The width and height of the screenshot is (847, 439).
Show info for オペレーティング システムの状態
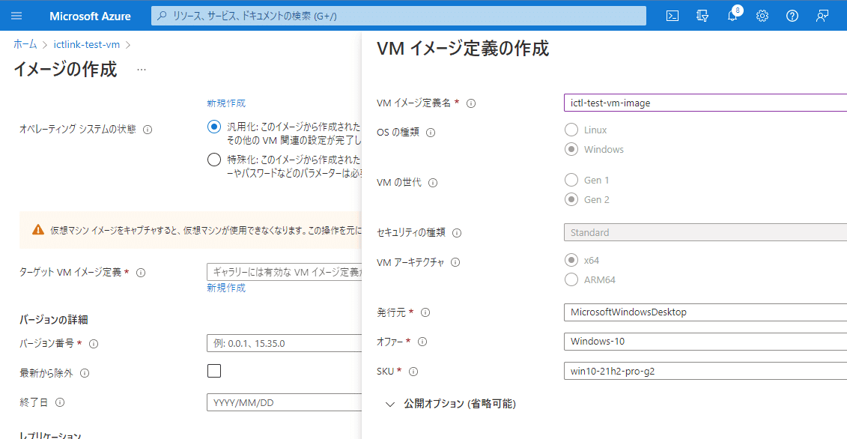coord(147,130)
